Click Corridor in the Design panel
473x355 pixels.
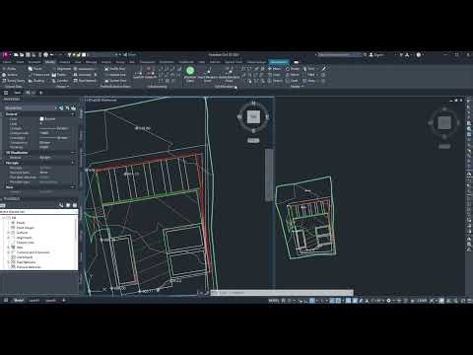pyautogui.click(x=60, y=81)
